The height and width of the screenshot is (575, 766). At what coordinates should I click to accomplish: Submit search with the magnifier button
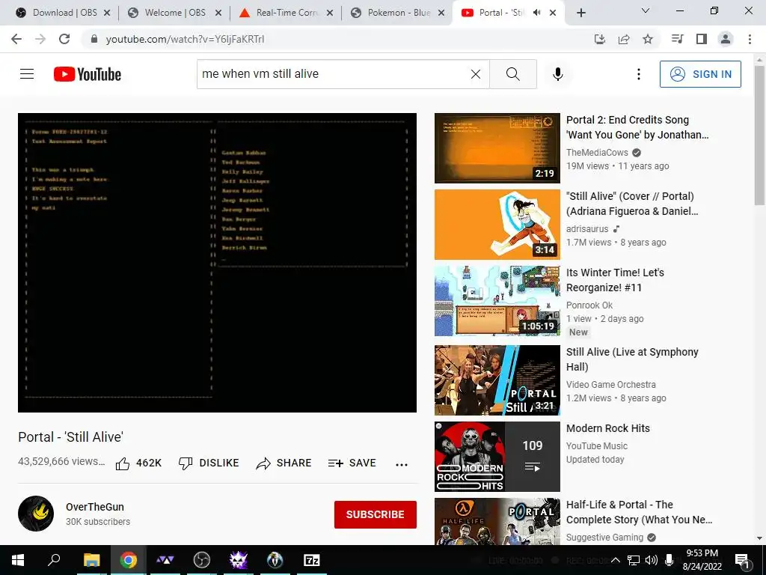point(513,74)
